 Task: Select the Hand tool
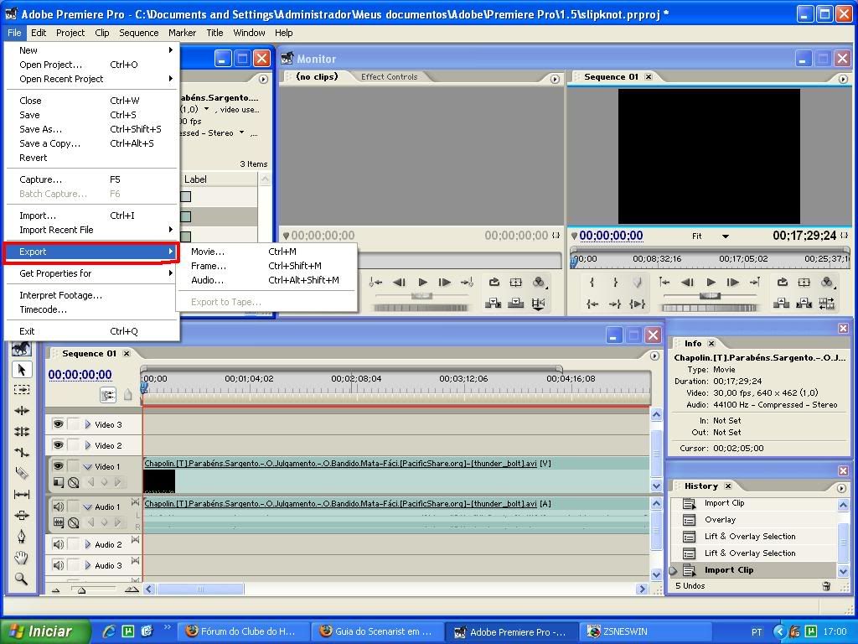click(21, 558)
